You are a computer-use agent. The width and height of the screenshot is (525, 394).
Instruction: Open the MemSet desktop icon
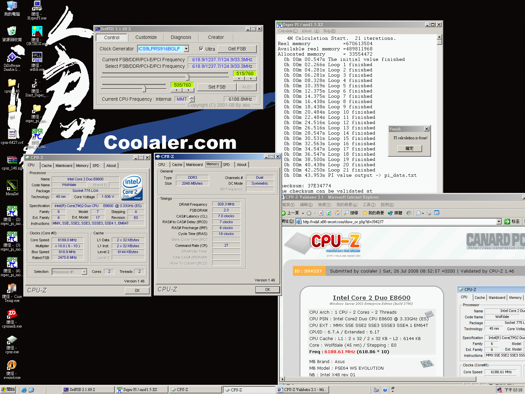pyautogui.click(x=12, y=188)
